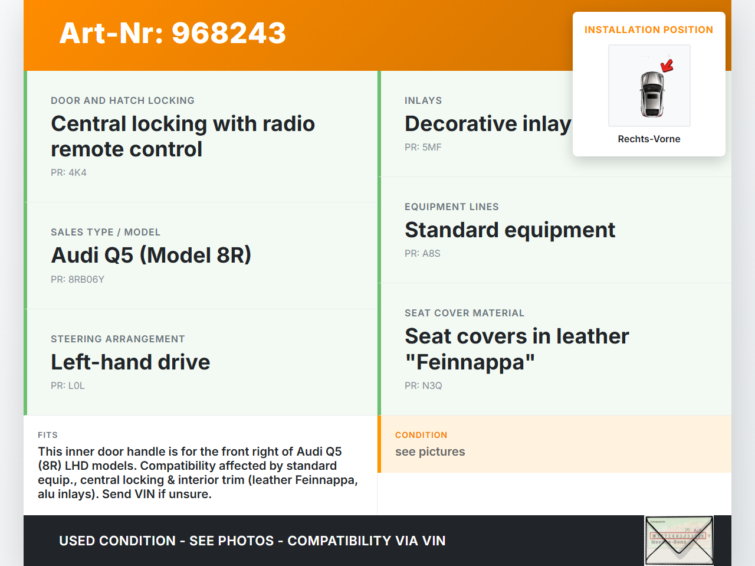
Task: Click the top-view car image
Action: 651,93
